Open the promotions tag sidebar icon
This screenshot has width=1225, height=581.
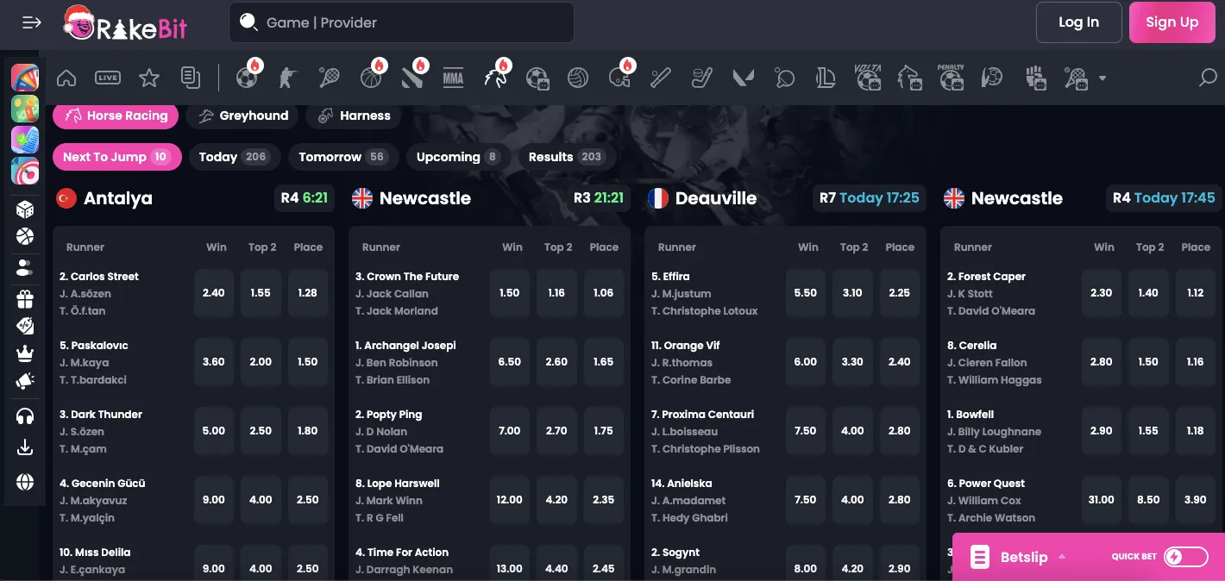tap(25, 326)
